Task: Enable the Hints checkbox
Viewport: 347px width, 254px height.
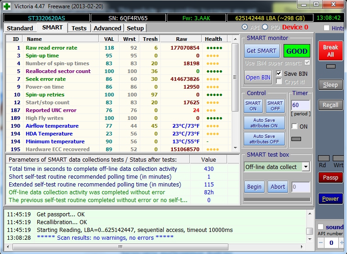Action: tap(327, 28)
